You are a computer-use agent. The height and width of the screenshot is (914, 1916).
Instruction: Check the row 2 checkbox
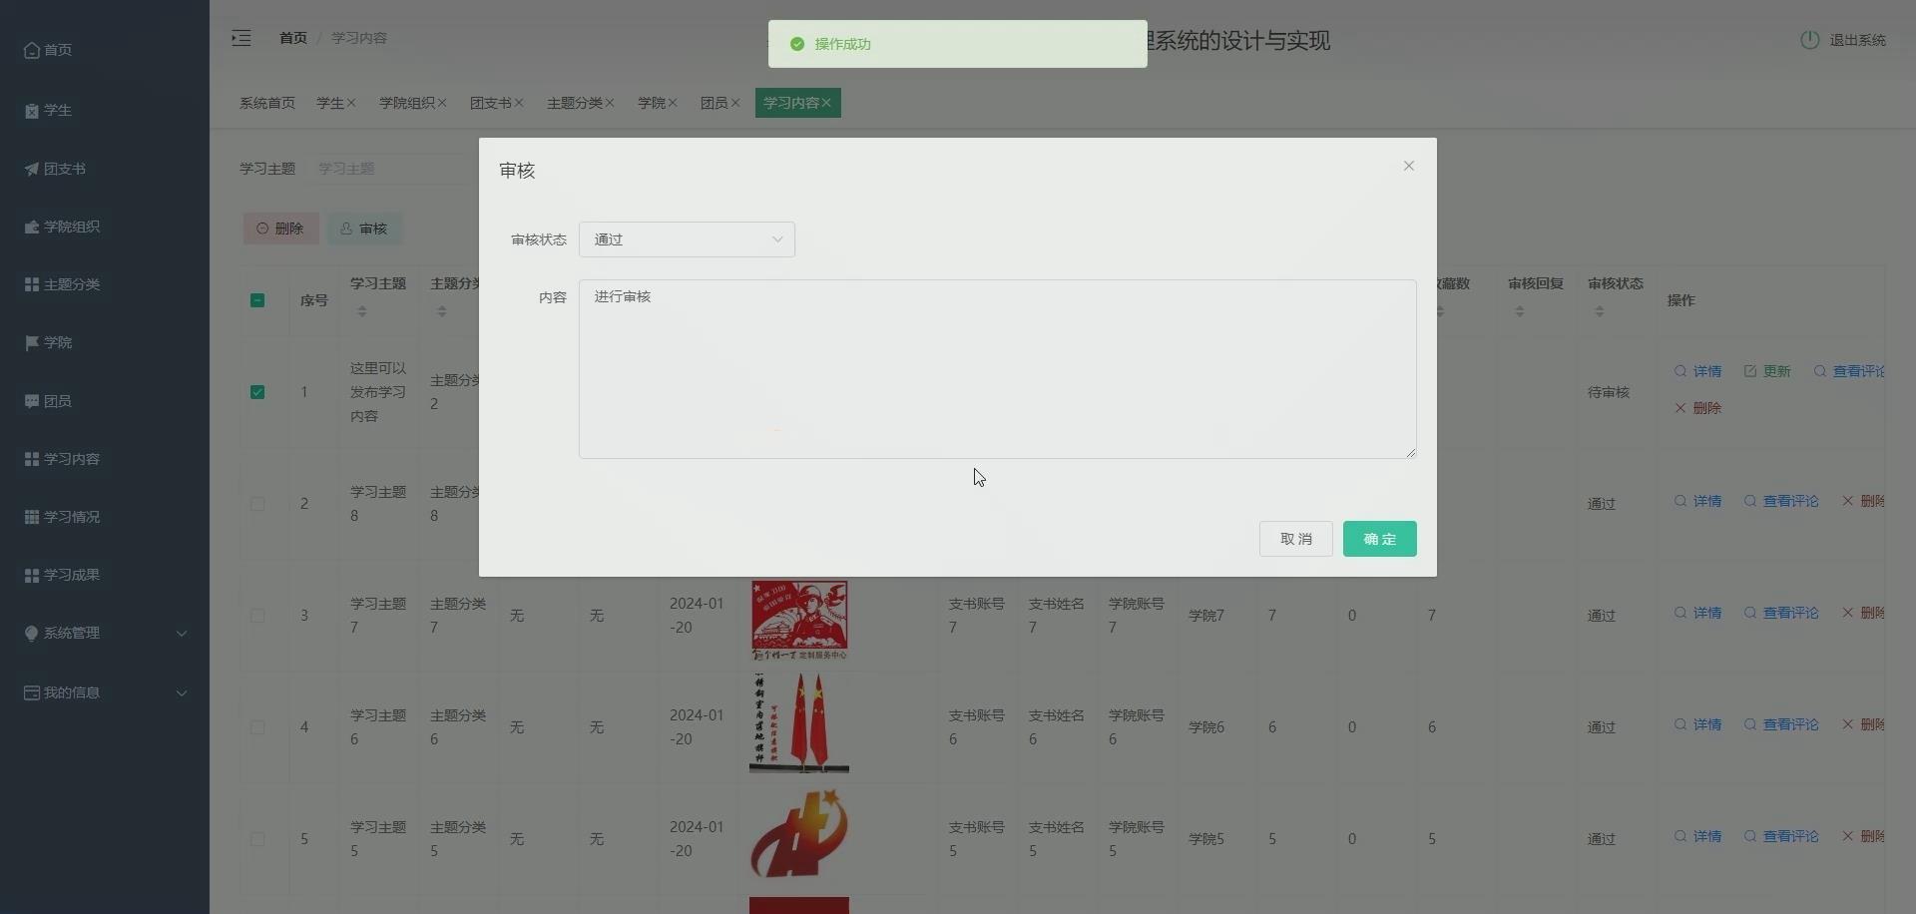(257, 504)
